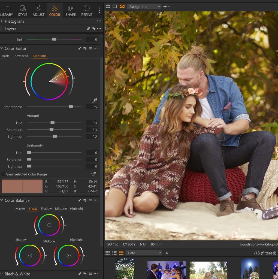Reset Black & White adjustments
The width and height of the screenshot is (278, 279).
click(85, 274)
